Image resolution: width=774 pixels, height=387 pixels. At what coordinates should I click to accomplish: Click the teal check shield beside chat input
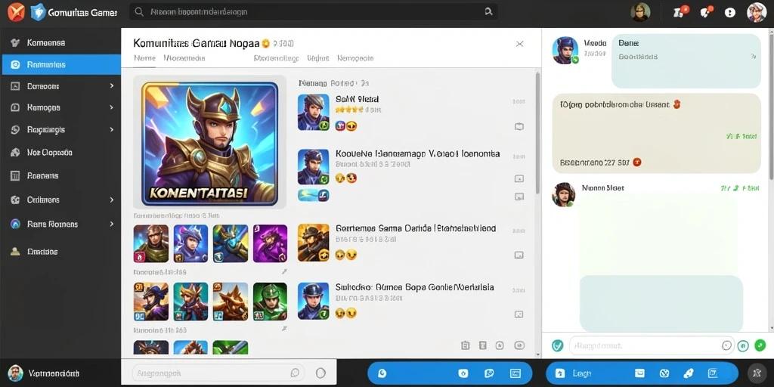(x=557, y=345)
